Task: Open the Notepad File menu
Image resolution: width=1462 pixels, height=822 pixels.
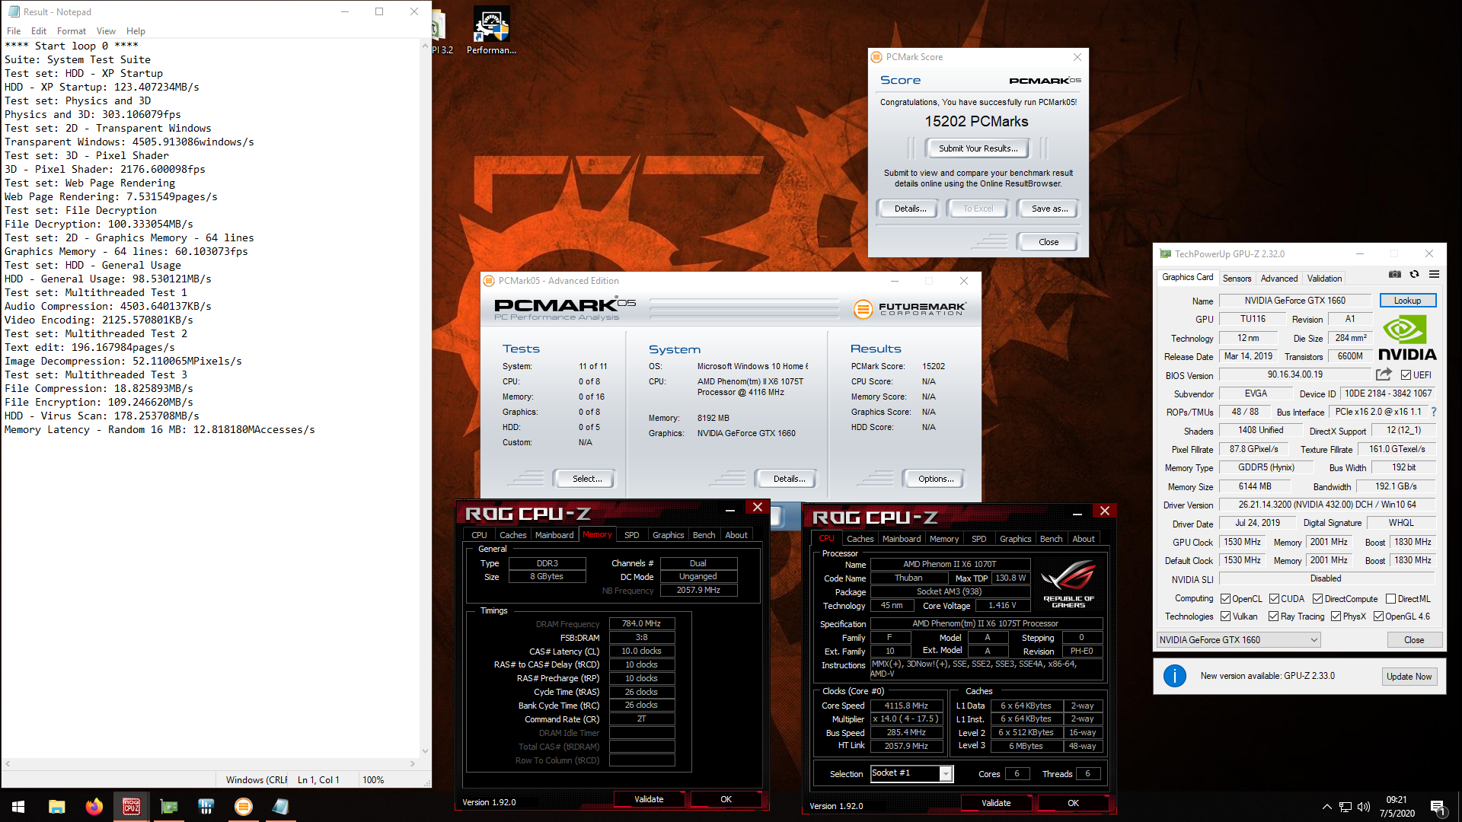Action: (14, 31)
